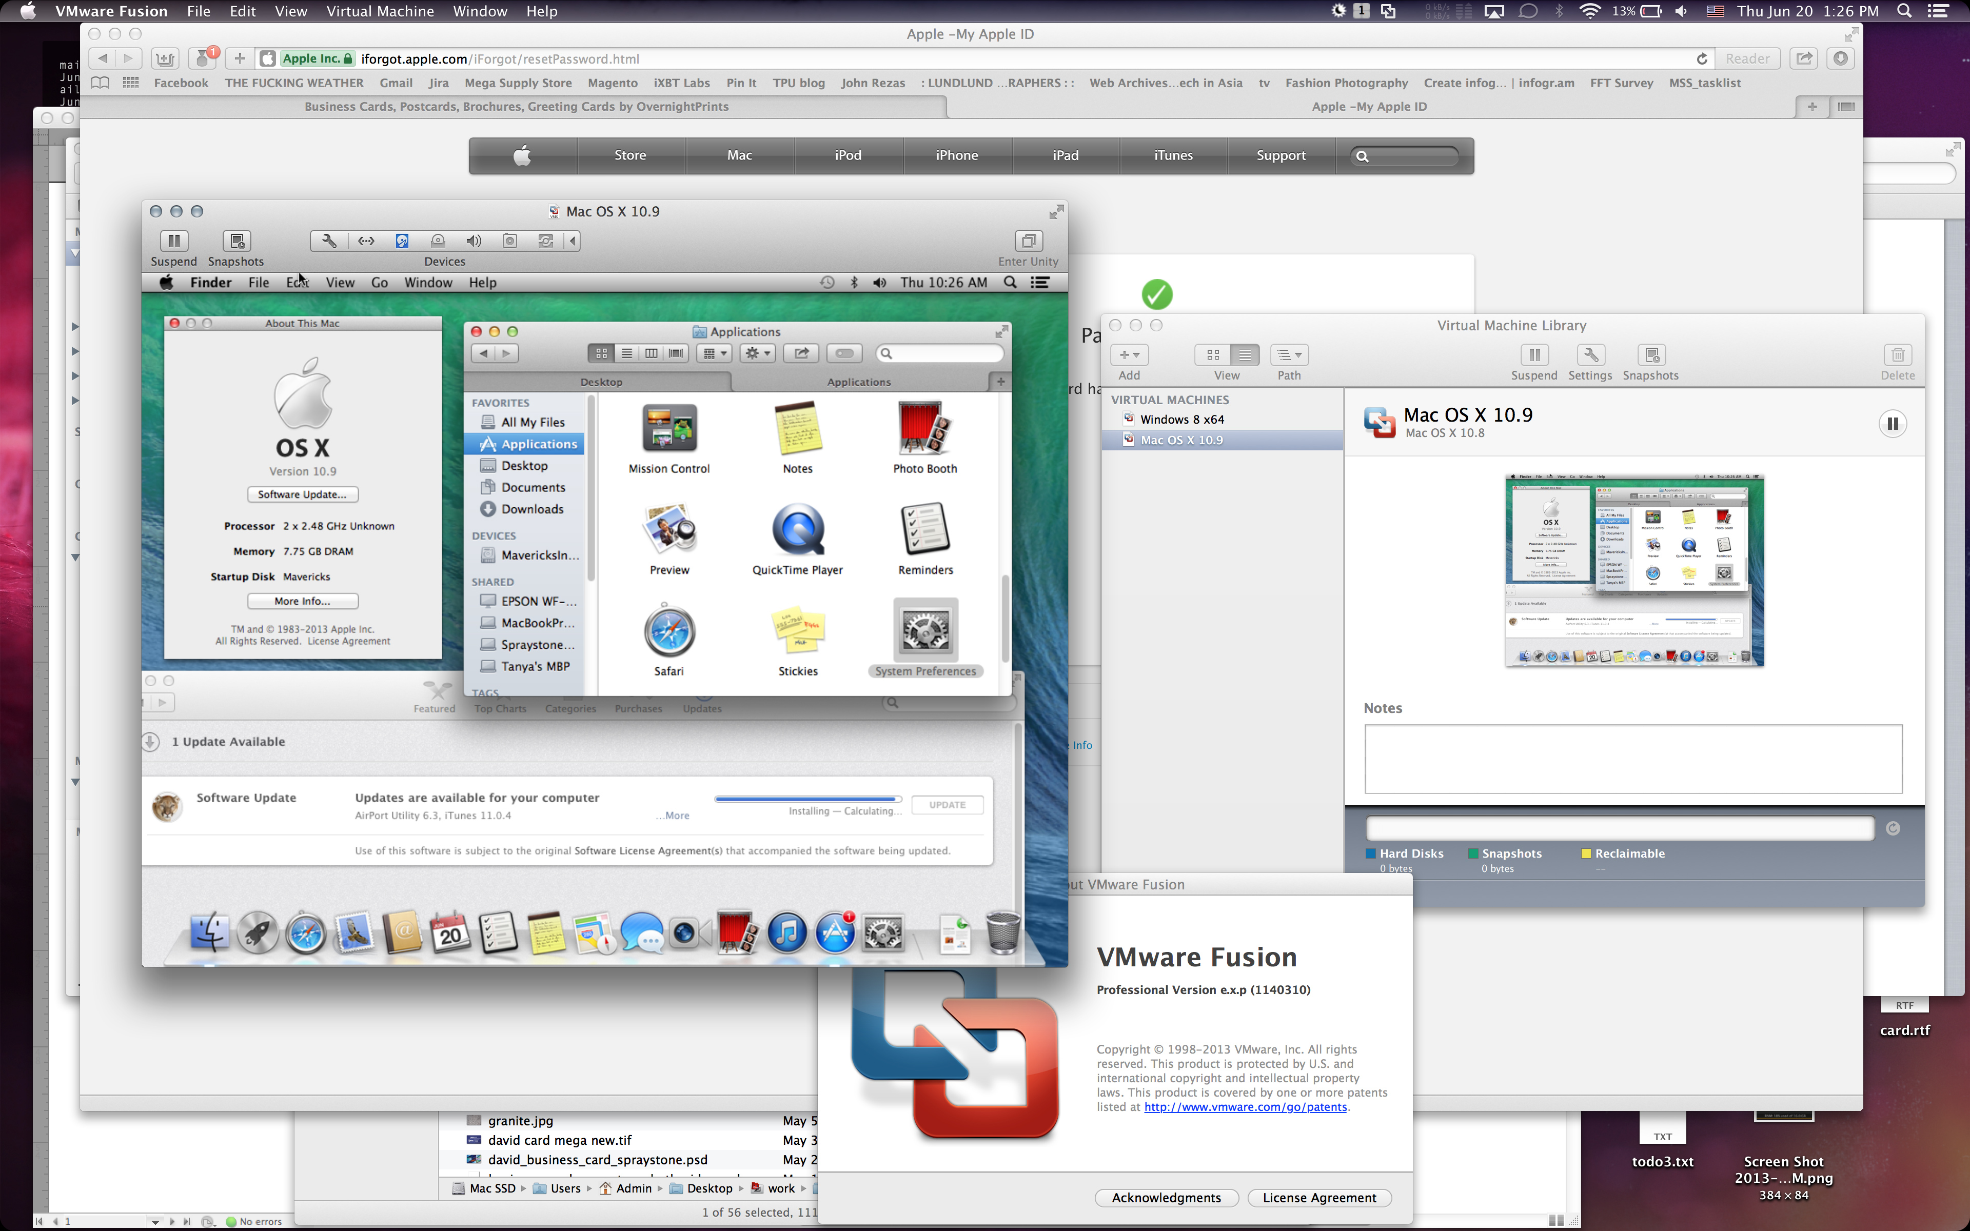Switch Finder to icon view

pos(602,353)
